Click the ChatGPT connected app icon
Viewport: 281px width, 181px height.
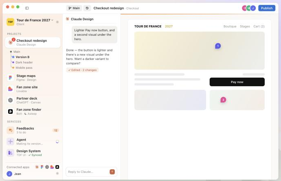tap(47, 167)
